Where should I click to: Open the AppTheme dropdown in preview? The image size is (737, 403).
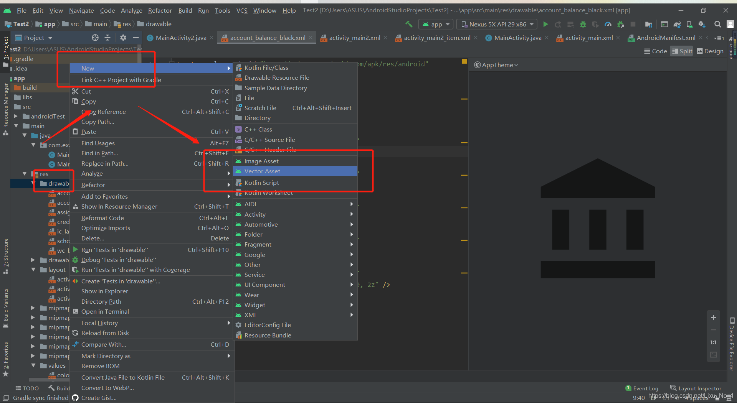coord(496,65)
